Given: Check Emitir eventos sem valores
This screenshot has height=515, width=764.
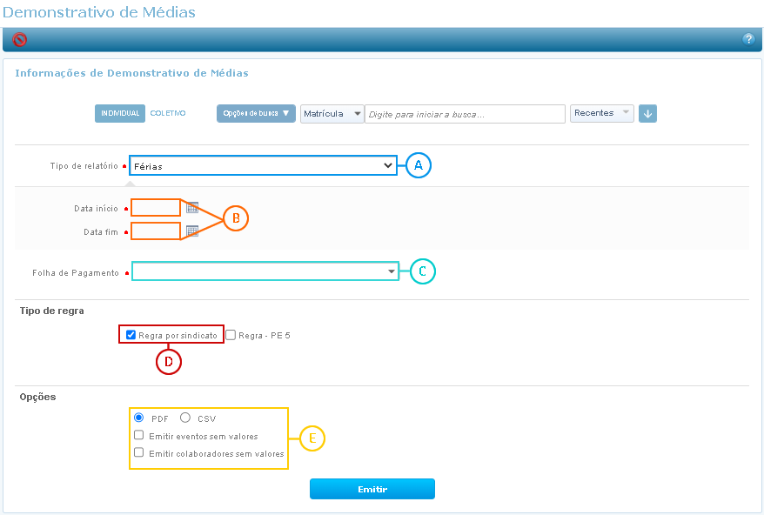Looking at the screenshot, I should (x=139, y=436).
